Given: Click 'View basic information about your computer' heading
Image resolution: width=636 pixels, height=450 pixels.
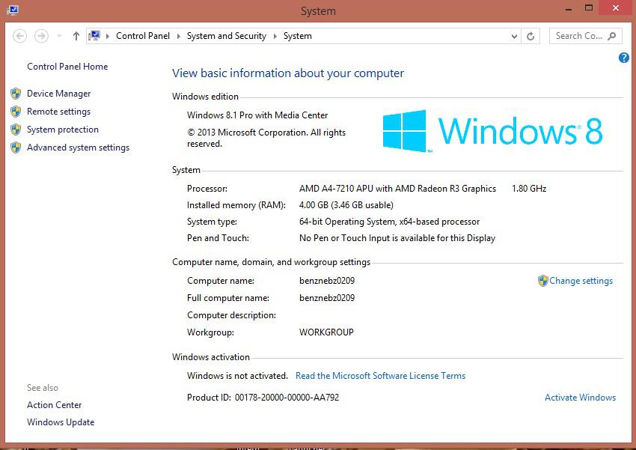Looking at the screenshot, I should (288, 73).
